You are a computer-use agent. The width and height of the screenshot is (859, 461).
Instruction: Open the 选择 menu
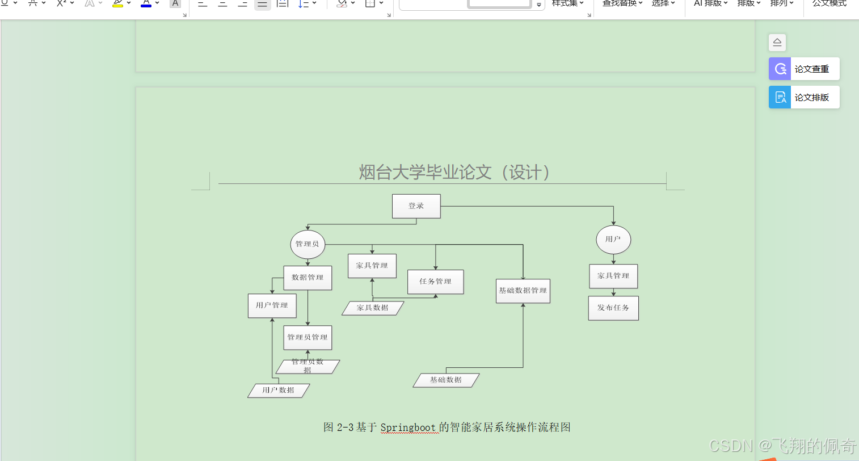click(663, 3)
